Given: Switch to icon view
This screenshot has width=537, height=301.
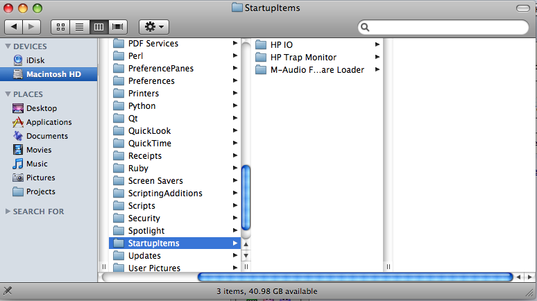Looking at the screenshot, I should coord(60,27).
